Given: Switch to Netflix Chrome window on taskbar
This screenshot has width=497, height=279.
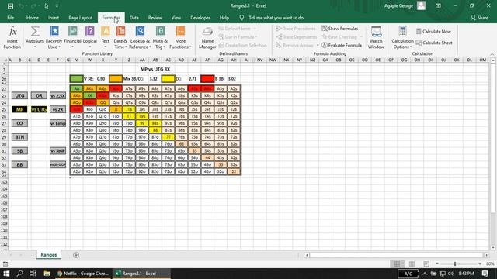Looking at the screenshot, I should pyautogui.click(x=83, y=274).
